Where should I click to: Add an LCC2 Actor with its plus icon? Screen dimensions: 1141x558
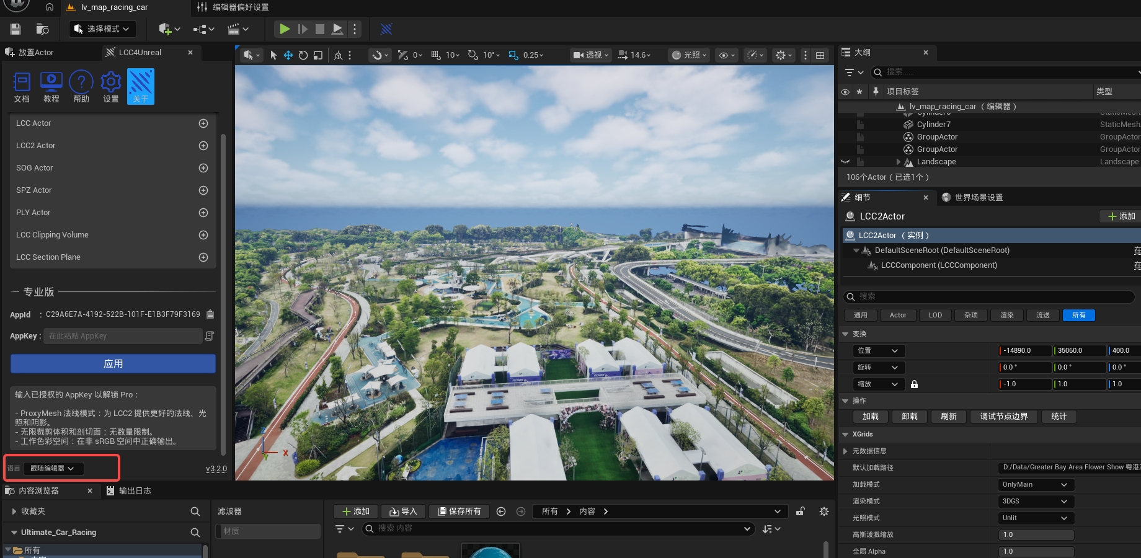[x=203, y=146]
